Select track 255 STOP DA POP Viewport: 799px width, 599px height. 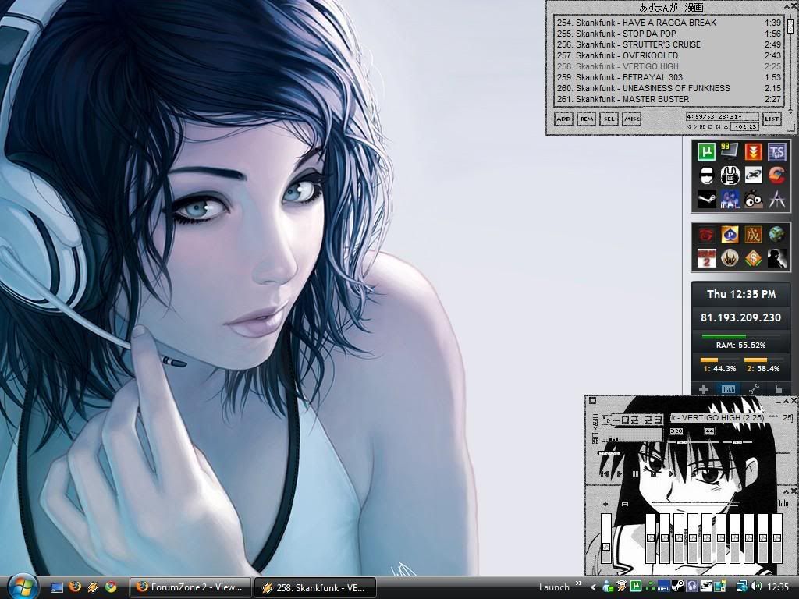(669, 34)
